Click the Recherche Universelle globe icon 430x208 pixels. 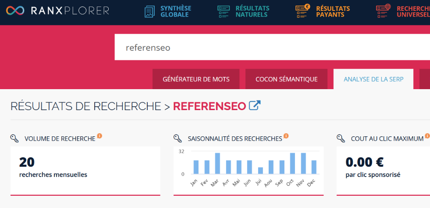384,11
